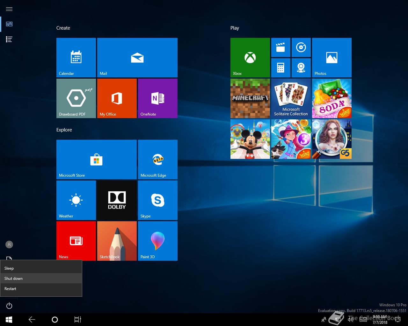Open My Office tile

pos(117,98)
